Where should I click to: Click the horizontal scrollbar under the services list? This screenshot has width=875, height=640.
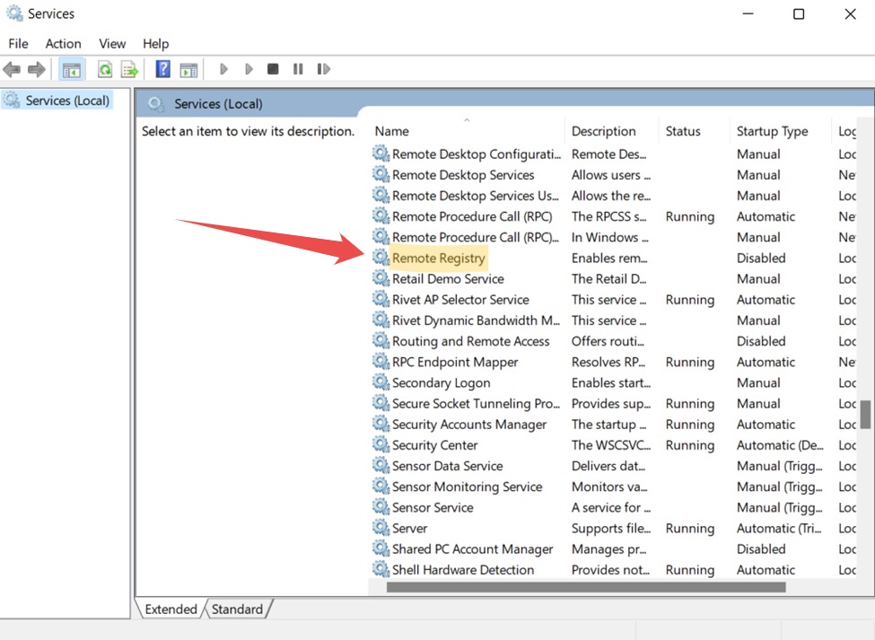click(585, 587)
